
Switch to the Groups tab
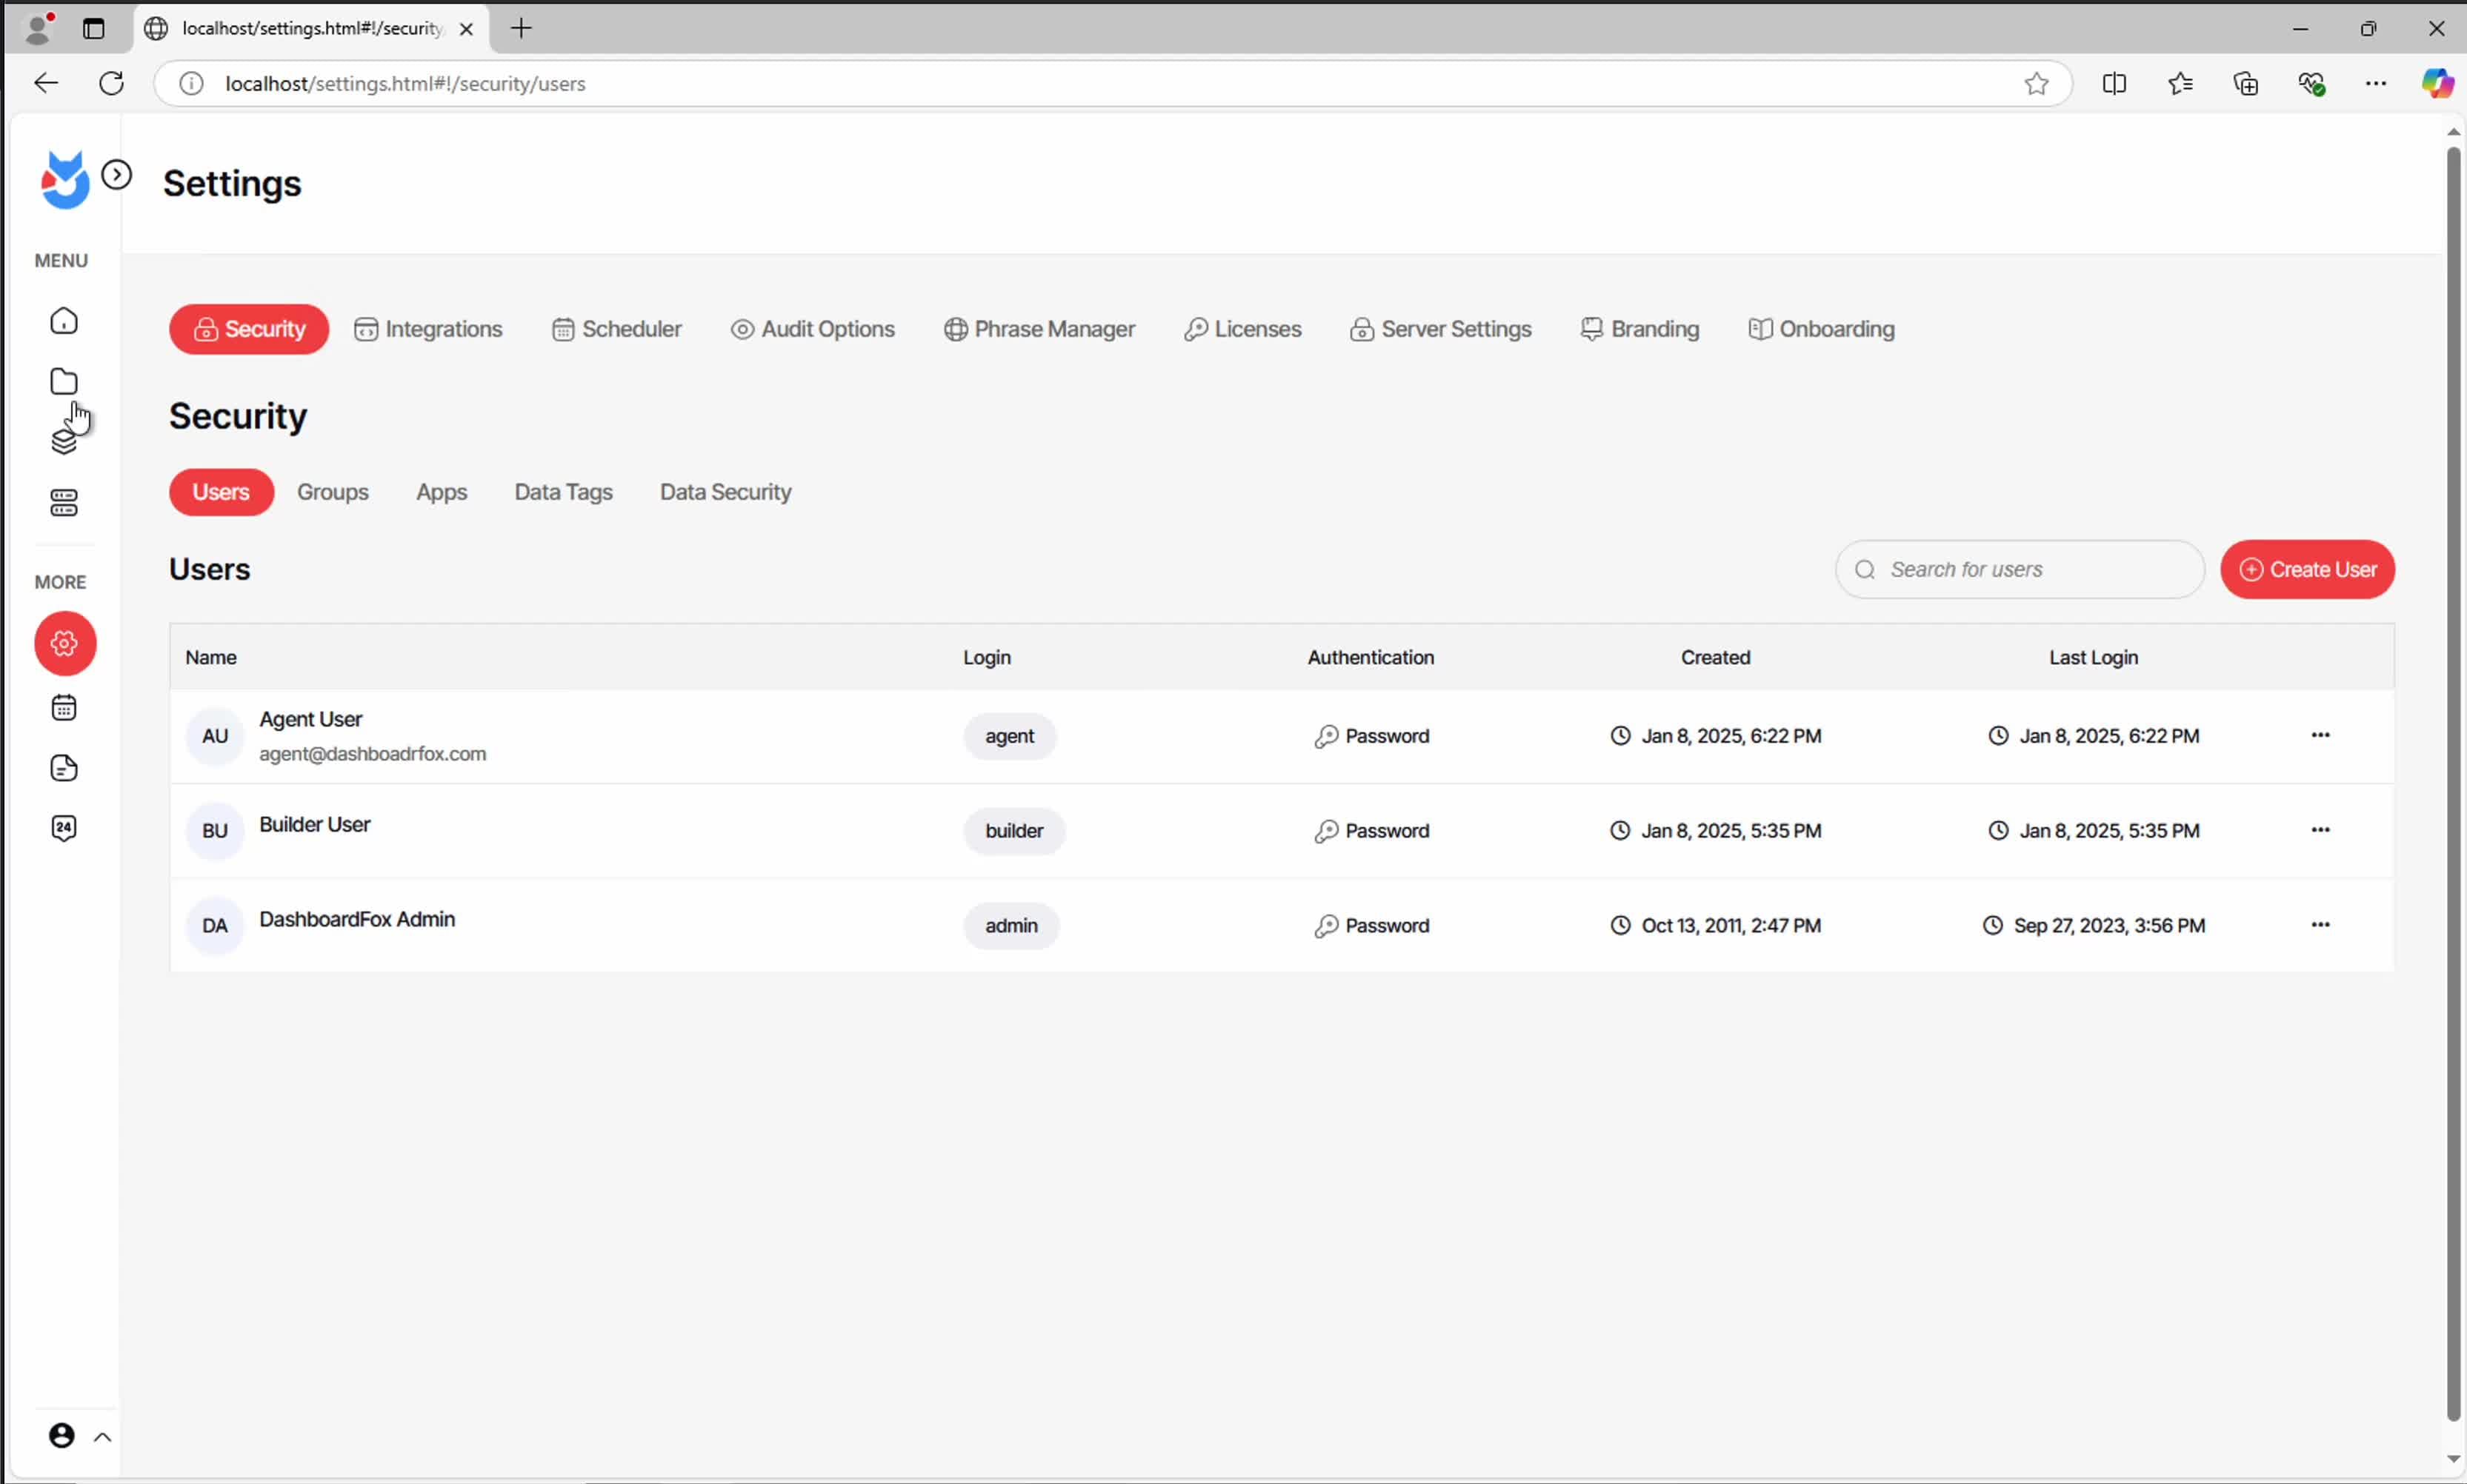332,492
